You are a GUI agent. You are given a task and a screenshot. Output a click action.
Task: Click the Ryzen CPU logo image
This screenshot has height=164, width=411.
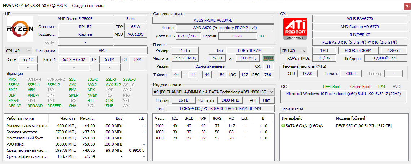(20, 28)
